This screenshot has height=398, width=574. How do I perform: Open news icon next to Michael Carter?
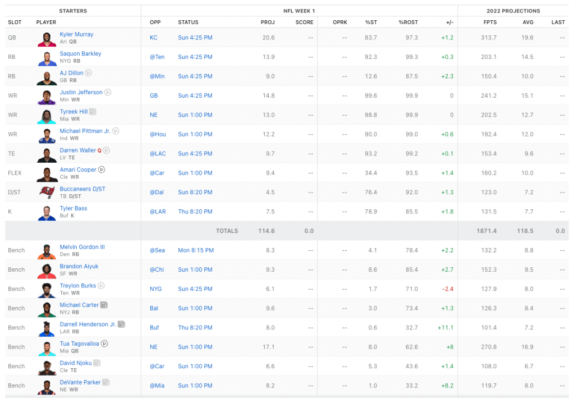(104, 305)
